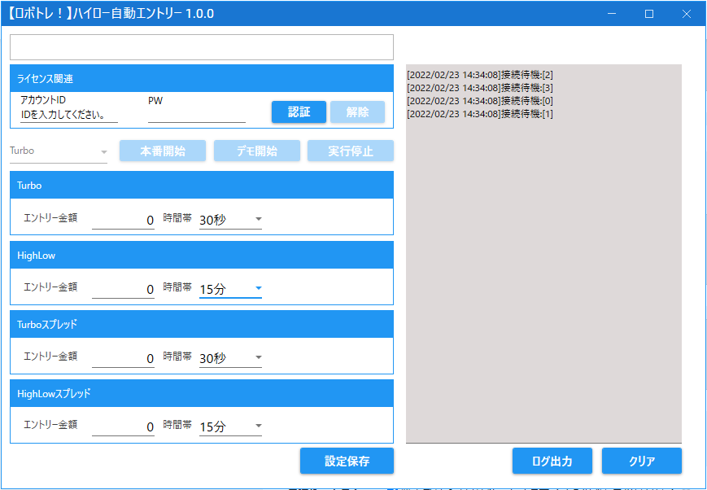The image size is (707, 490).
Task: Open the Turbo mode dropdown at top
Action: pyautogui.click(x=59, y=151)
